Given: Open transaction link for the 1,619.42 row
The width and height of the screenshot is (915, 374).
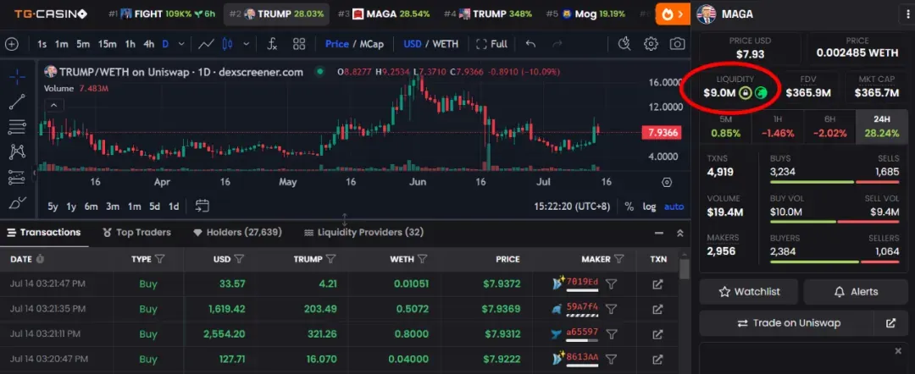Looking at the screenshot, I should (657, 309).
